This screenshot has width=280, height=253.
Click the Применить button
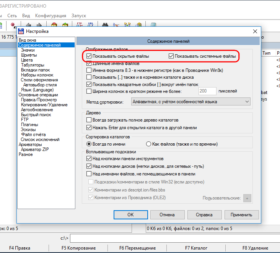[x=242, y=215]
